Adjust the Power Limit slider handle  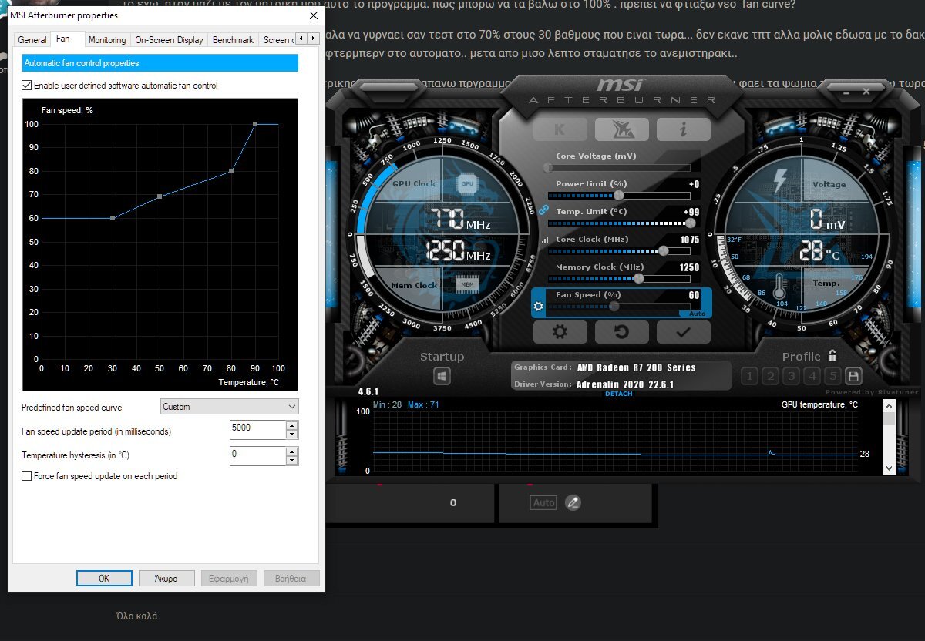click(619, 196)
